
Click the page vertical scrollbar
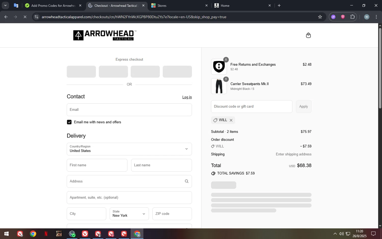point(380,68)
